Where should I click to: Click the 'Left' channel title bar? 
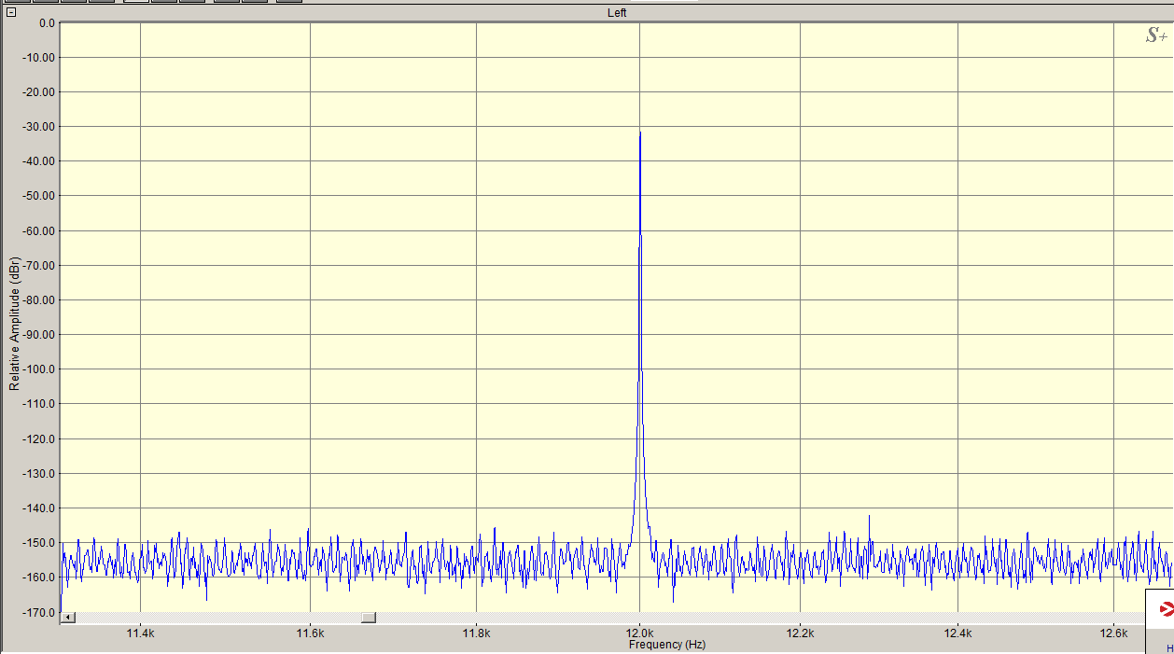click(617, 13)
